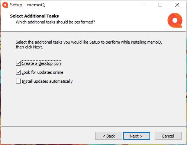Click the 'Create a desktop icon' label text
The height and width of the screenshot is (145, 187).
click(x=41, y=63)
